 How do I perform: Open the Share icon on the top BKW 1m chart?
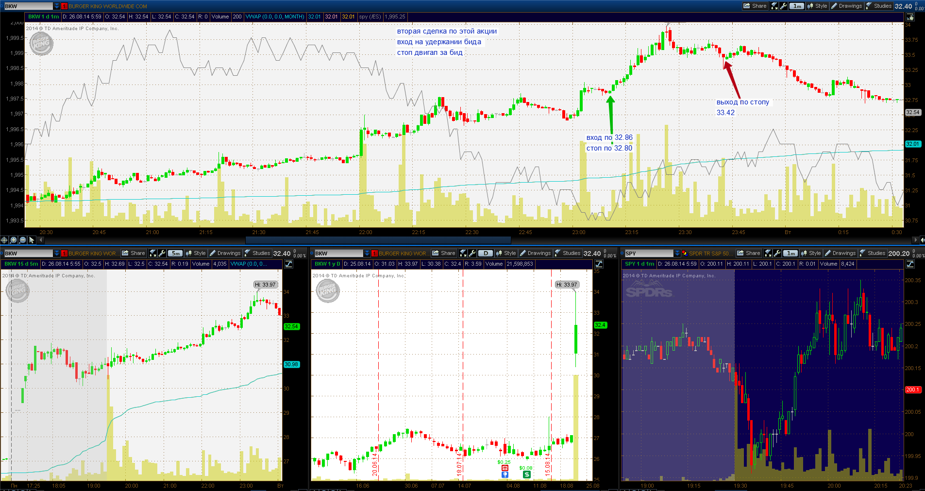click(x=755, y=6)
